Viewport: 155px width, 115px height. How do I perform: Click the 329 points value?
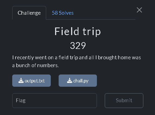coord(78,45)
